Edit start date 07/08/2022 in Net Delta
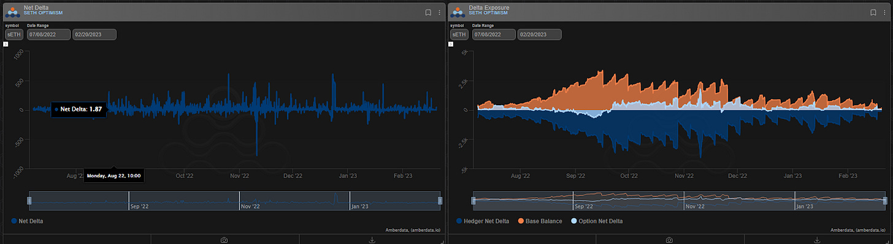Viewport: 893px width, 244px height. click(48, 34)
